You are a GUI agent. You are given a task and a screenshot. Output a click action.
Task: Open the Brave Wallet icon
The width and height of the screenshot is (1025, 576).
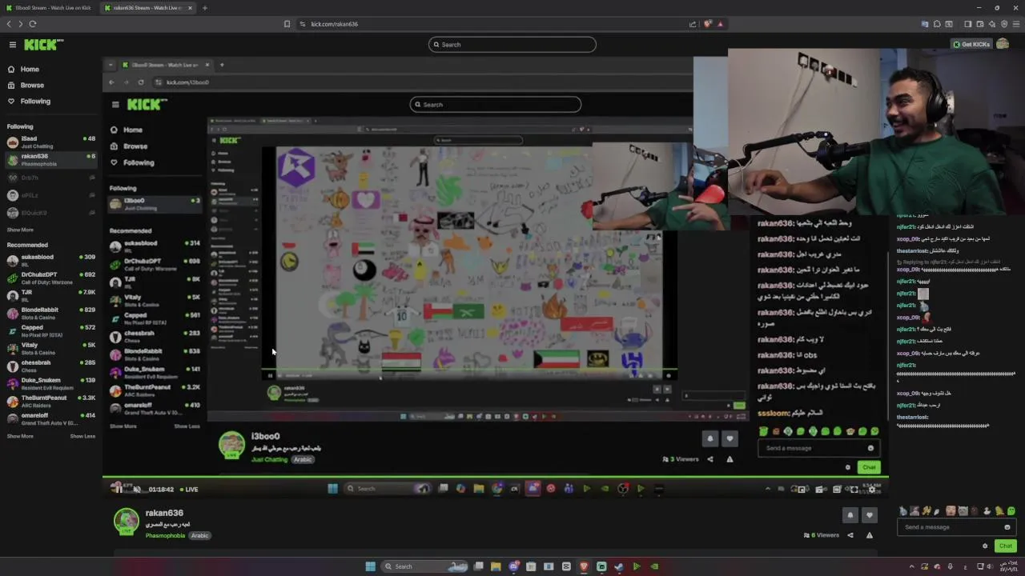coord(979,24)
